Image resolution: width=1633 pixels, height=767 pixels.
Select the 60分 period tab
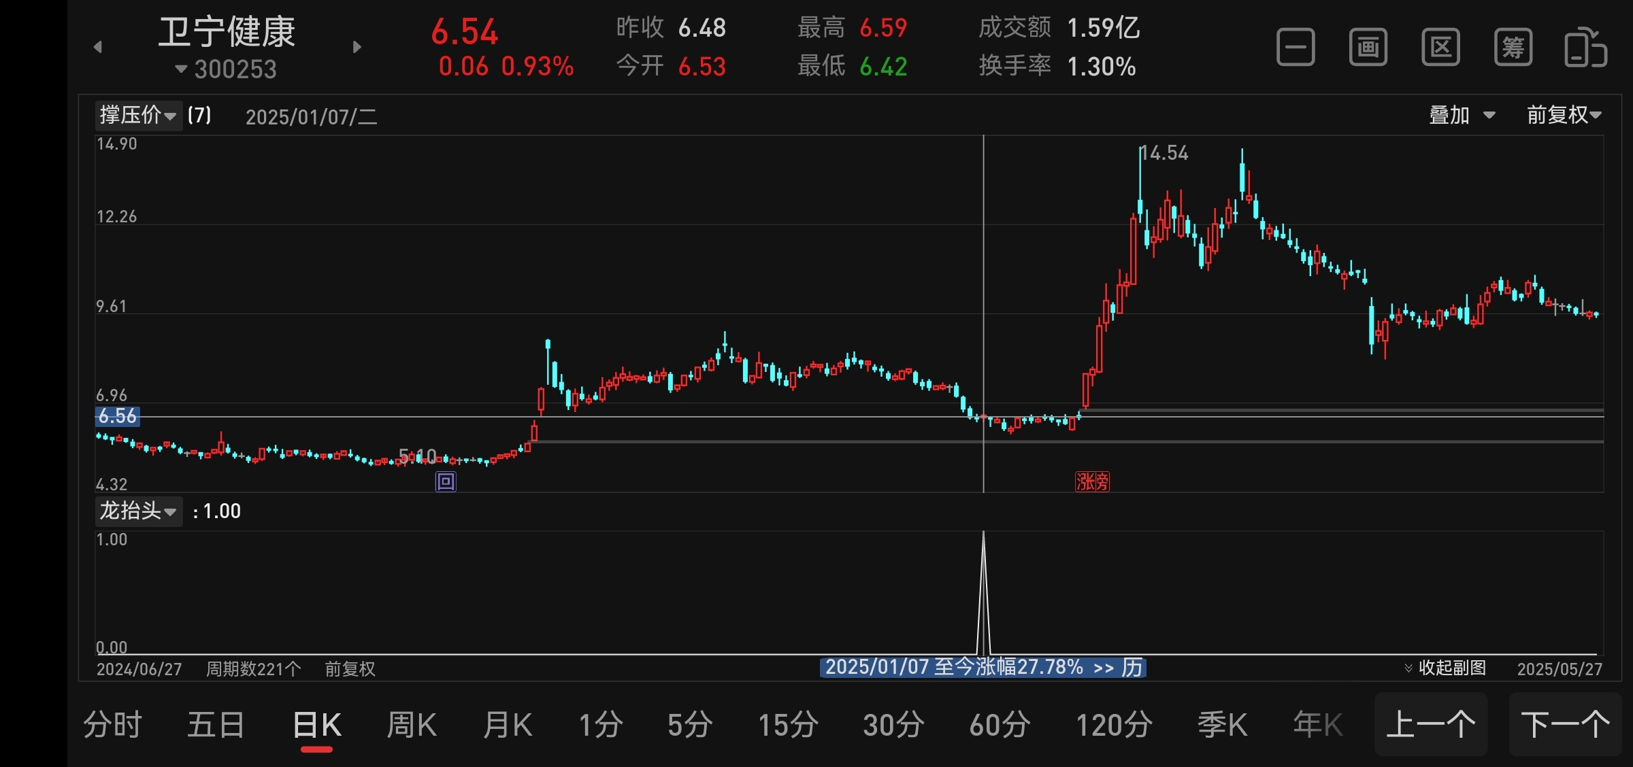(x=1000, y=725)
